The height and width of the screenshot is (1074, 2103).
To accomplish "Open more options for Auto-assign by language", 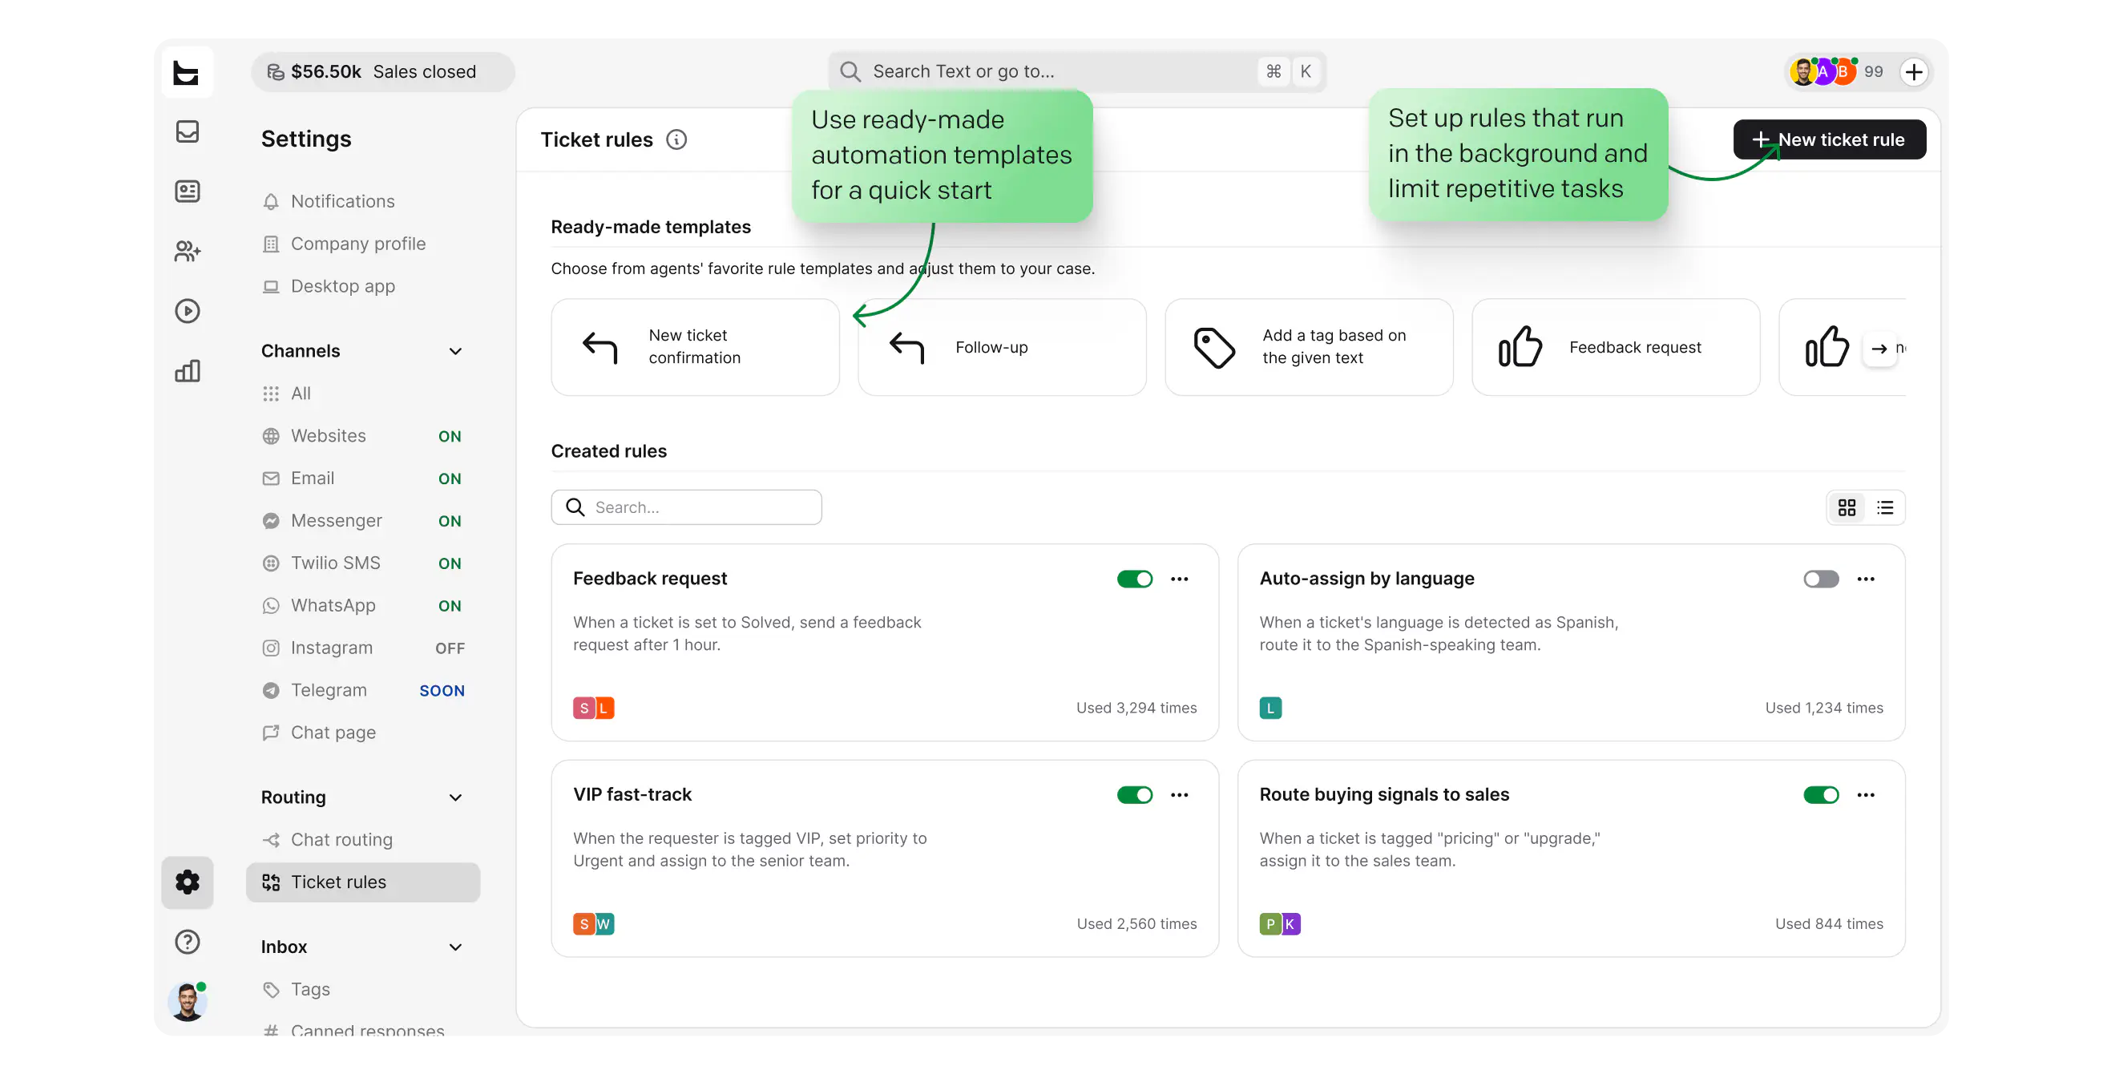I will click(x=1866, y=579).
